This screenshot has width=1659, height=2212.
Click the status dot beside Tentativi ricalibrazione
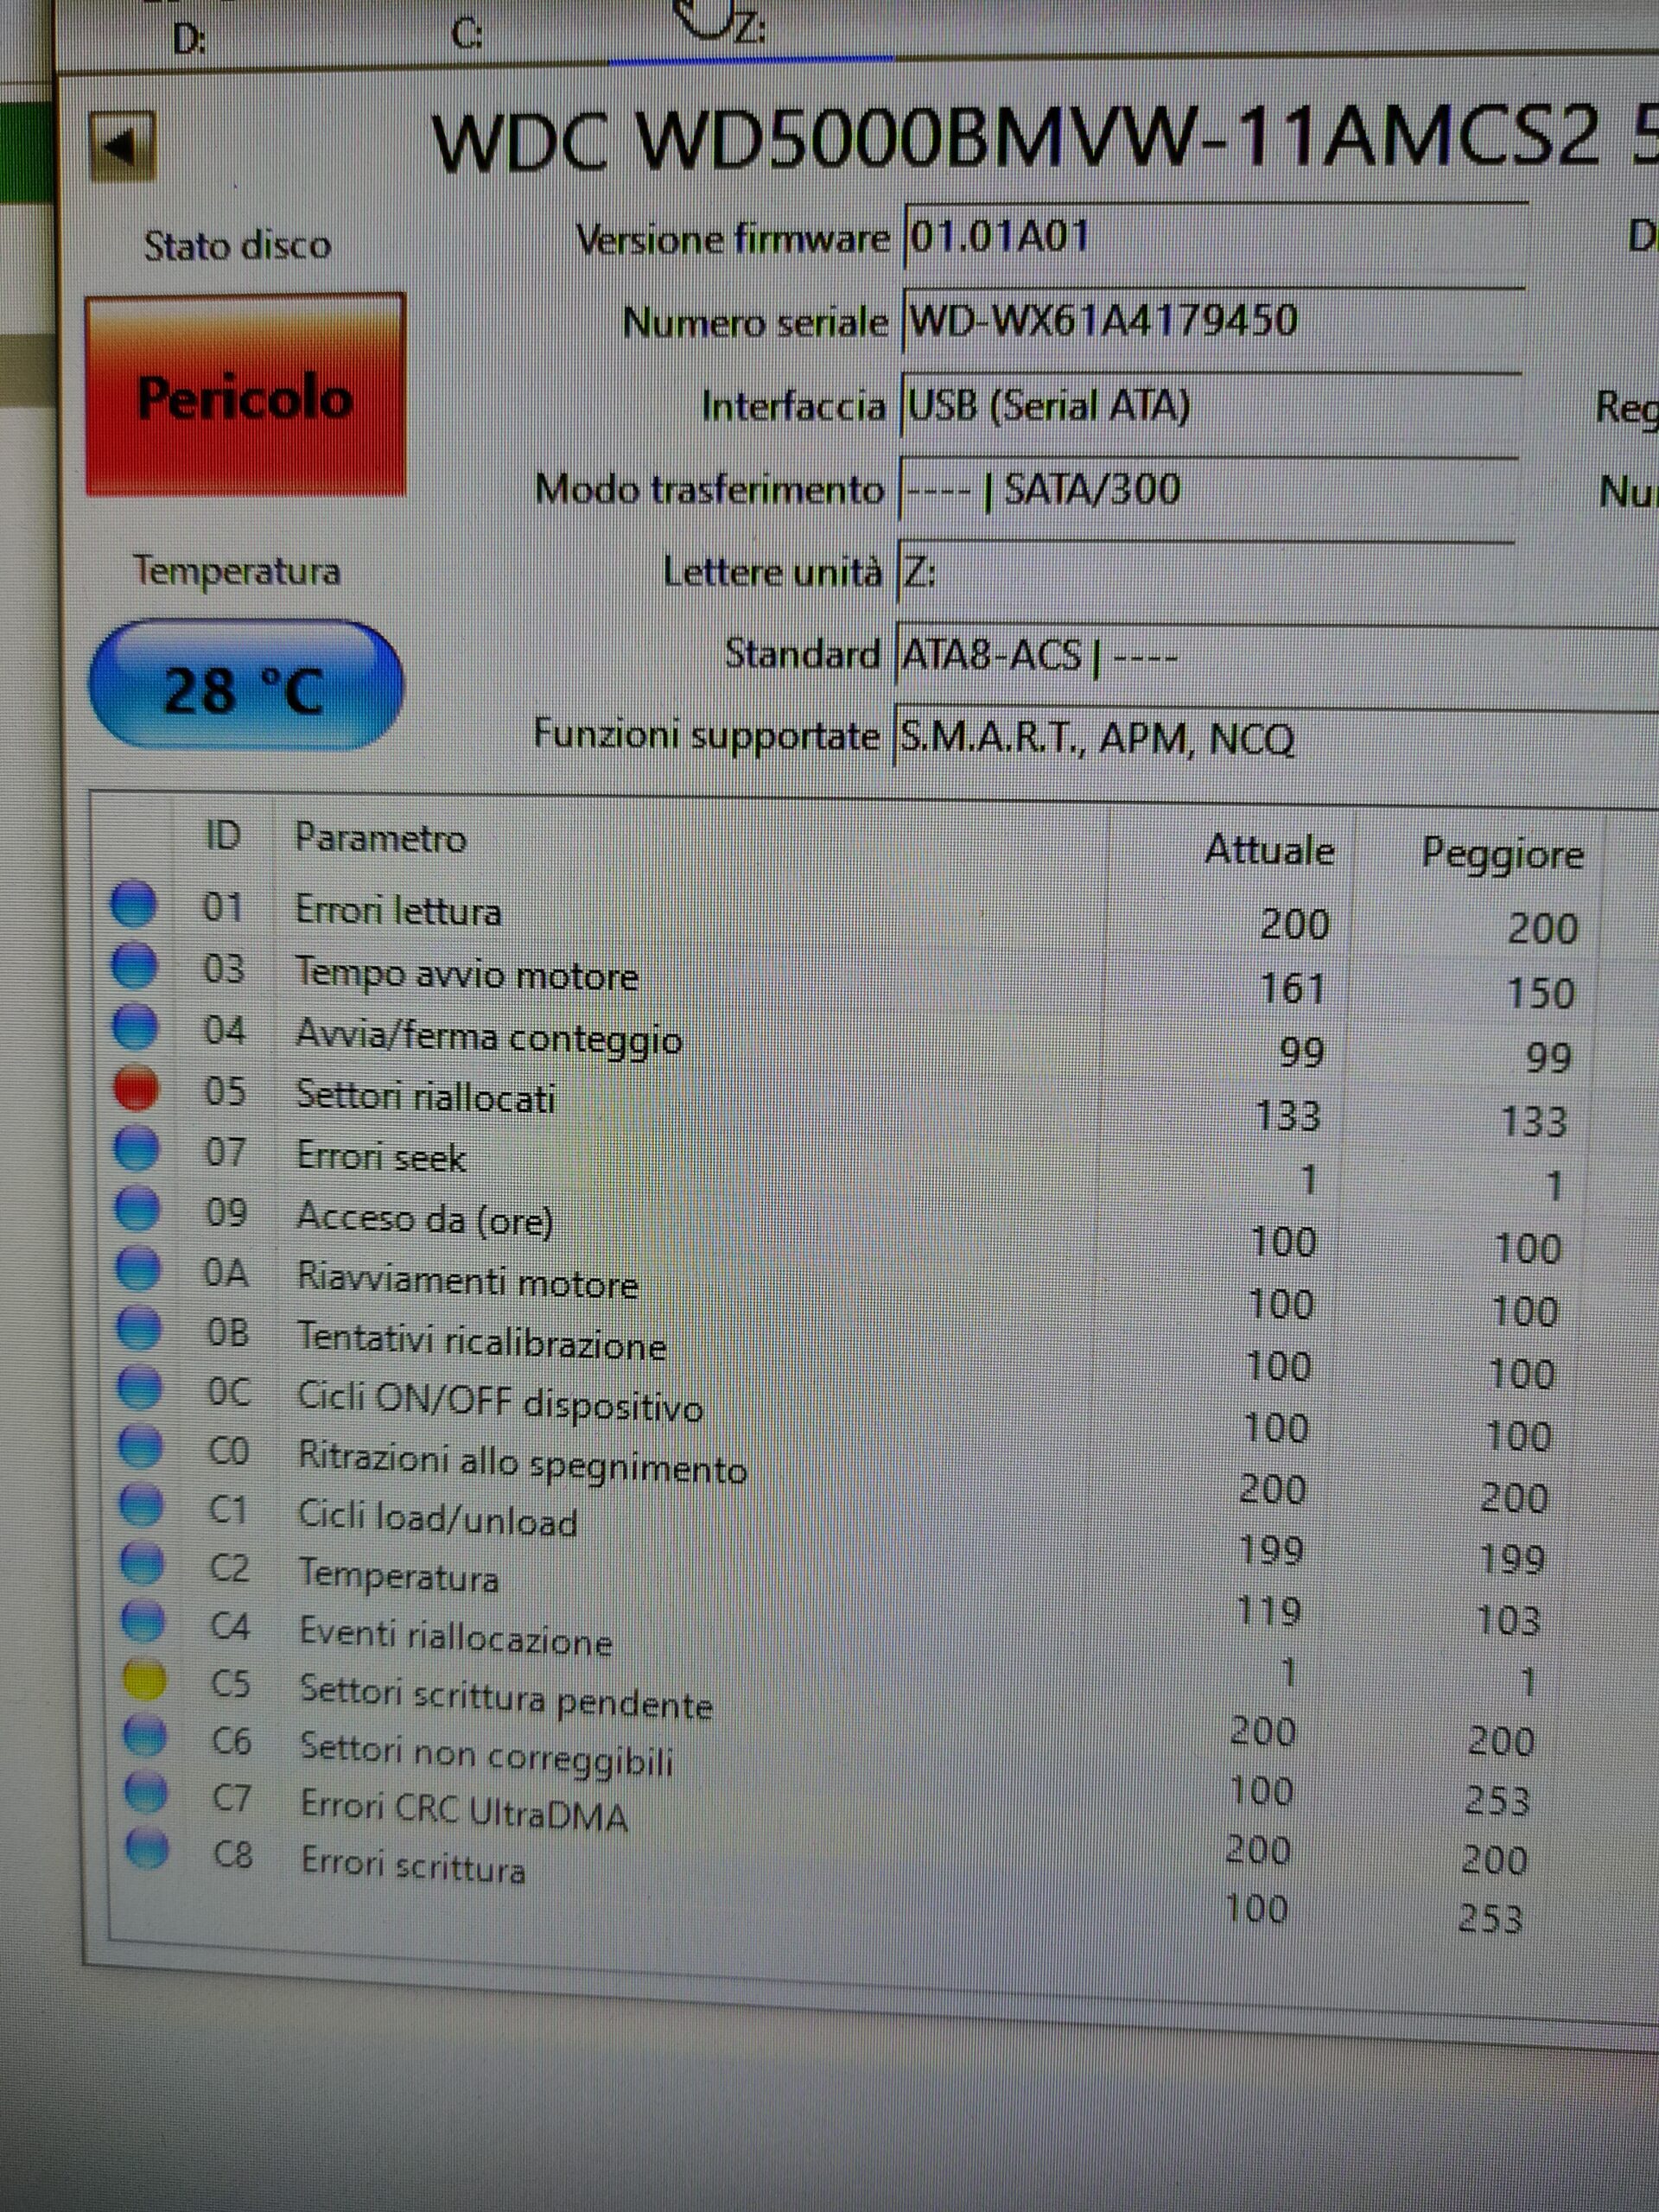[140, 1328]
